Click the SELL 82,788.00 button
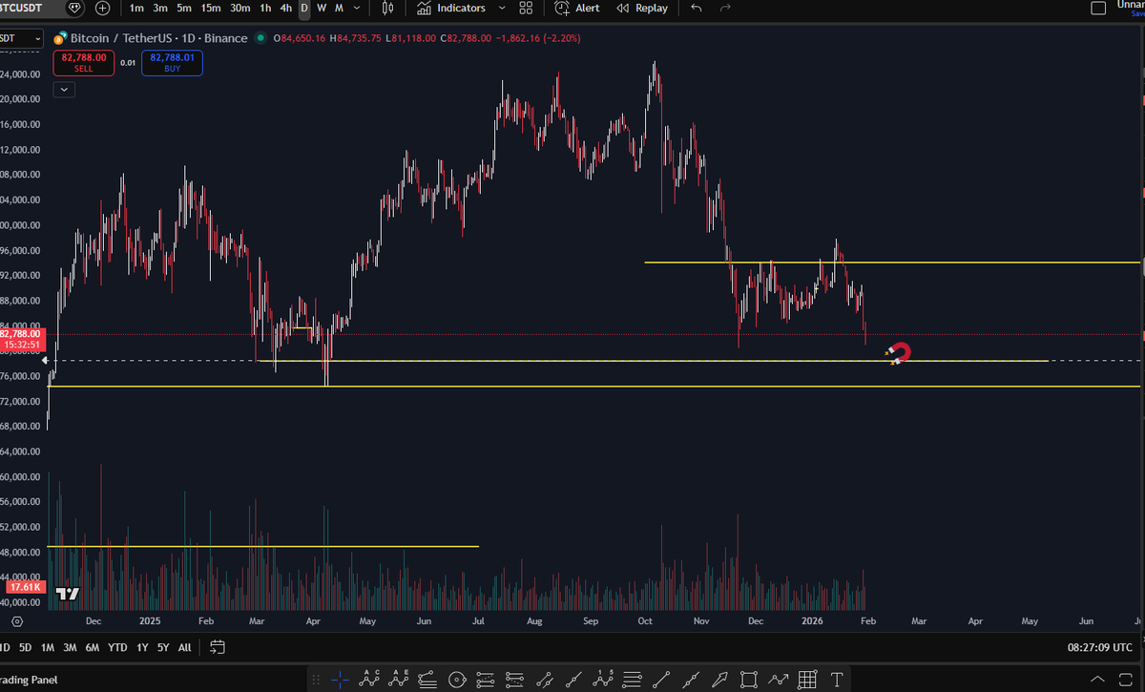 [x=84, y=64]
